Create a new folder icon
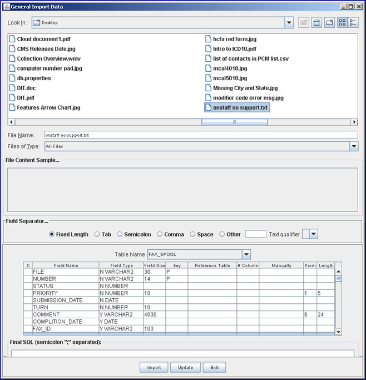Image resolution: width=366 pixels, height=380 pixels. 329,23
